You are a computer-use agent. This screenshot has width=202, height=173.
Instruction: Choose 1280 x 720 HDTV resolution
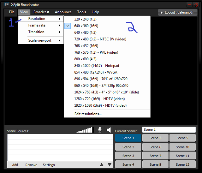point(107,99)
